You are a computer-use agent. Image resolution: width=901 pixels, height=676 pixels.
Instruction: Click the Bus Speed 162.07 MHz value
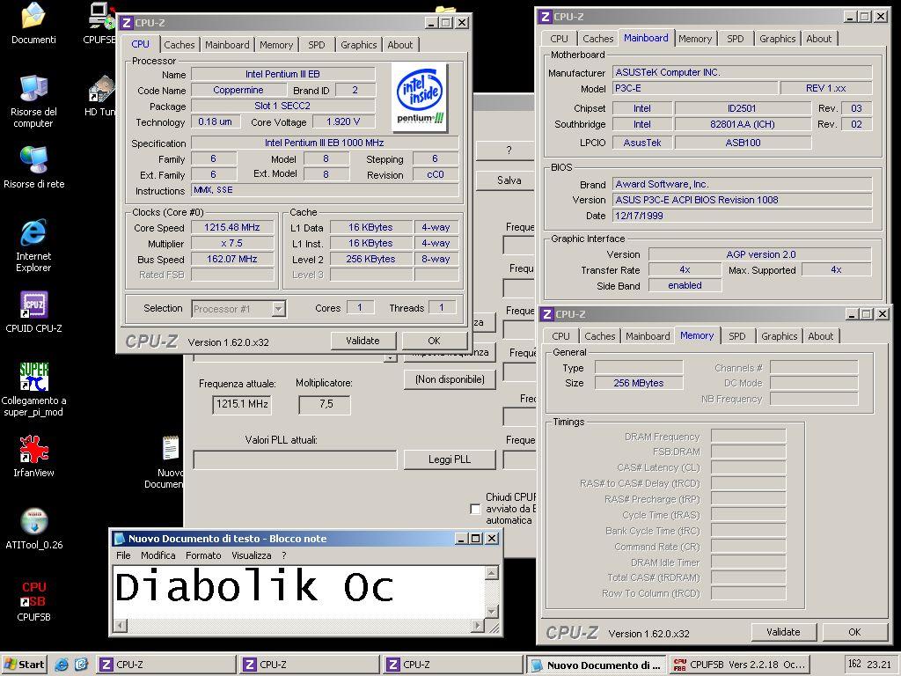(232, 260)
